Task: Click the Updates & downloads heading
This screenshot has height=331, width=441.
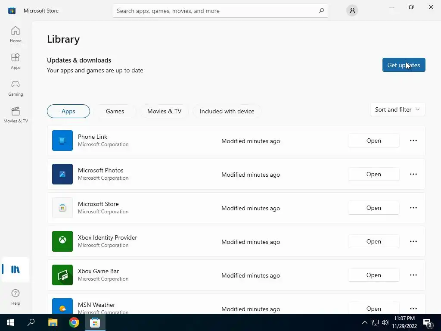Action: [79, 60]
